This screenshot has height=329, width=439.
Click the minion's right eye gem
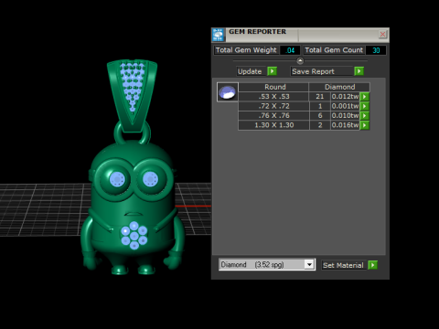(x=150, y=179)
